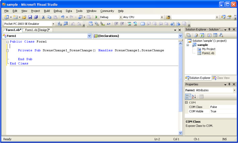The width and height of the screenshot is (238, 143).
Task: Toggle auto-hide pin on Solution Explorer
Action: 229,29
